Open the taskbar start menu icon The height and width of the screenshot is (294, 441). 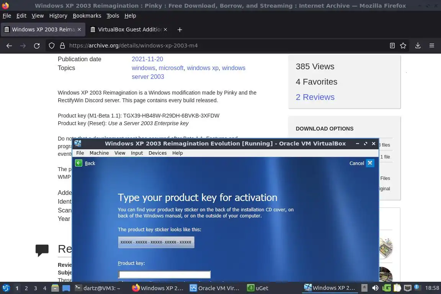pos(6,288)
